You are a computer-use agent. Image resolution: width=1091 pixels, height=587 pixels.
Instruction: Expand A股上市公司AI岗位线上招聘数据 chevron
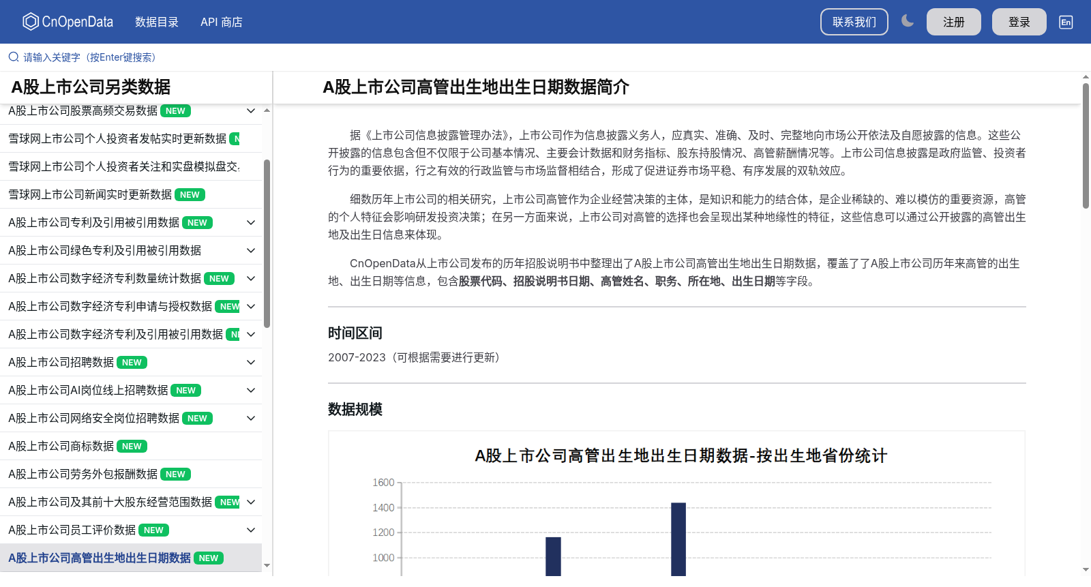(251, 390)
